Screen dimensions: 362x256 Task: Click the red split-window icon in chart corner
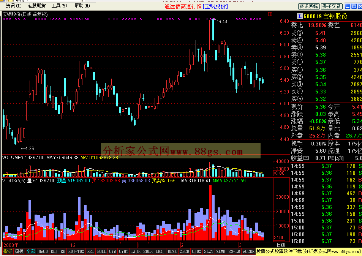click(270, 14)
